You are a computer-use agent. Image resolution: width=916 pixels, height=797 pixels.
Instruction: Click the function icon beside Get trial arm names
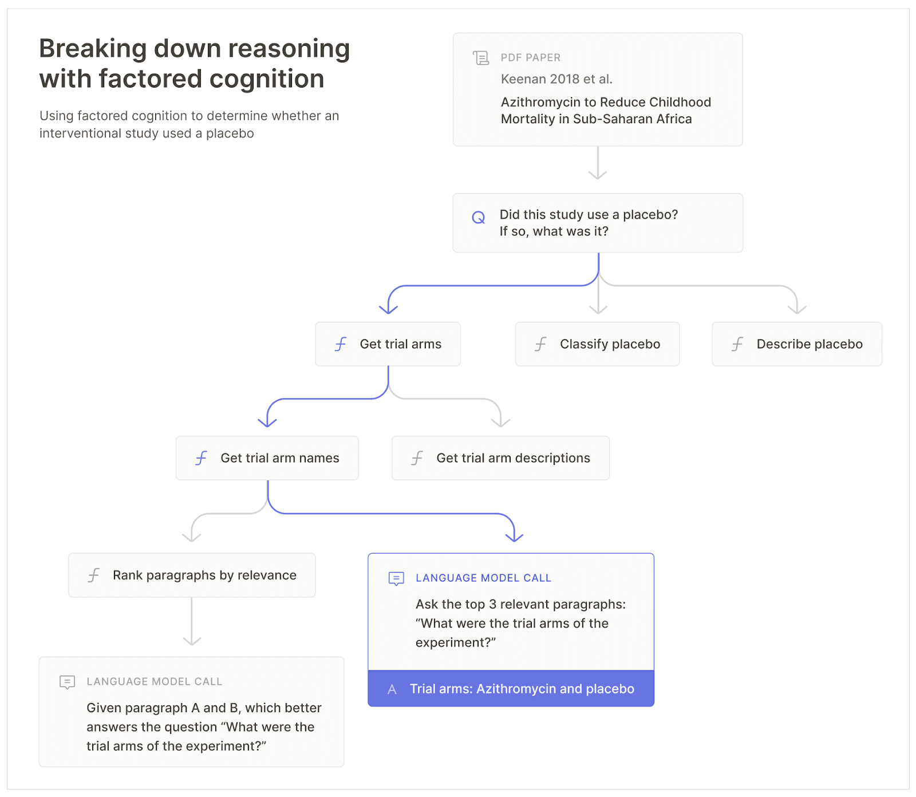point(201,458)
